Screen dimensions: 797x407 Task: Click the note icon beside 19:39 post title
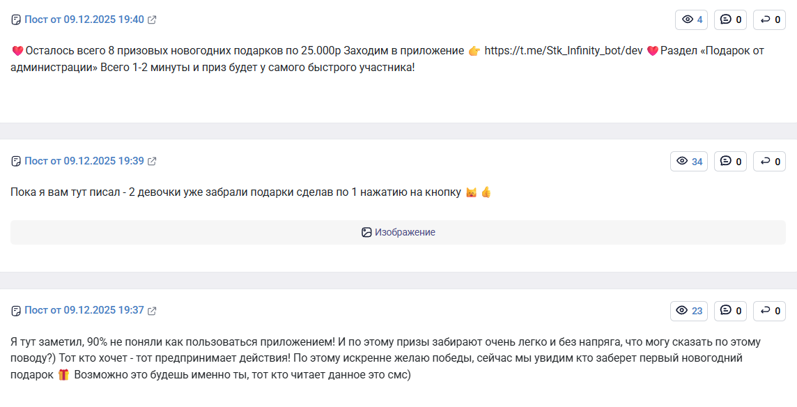tap(17, 161)
